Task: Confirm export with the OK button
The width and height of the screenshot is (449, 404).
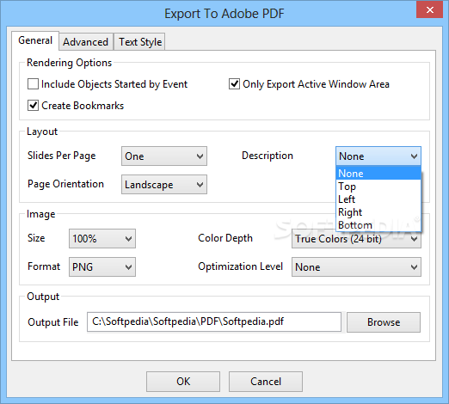Action: pos(183,382)
